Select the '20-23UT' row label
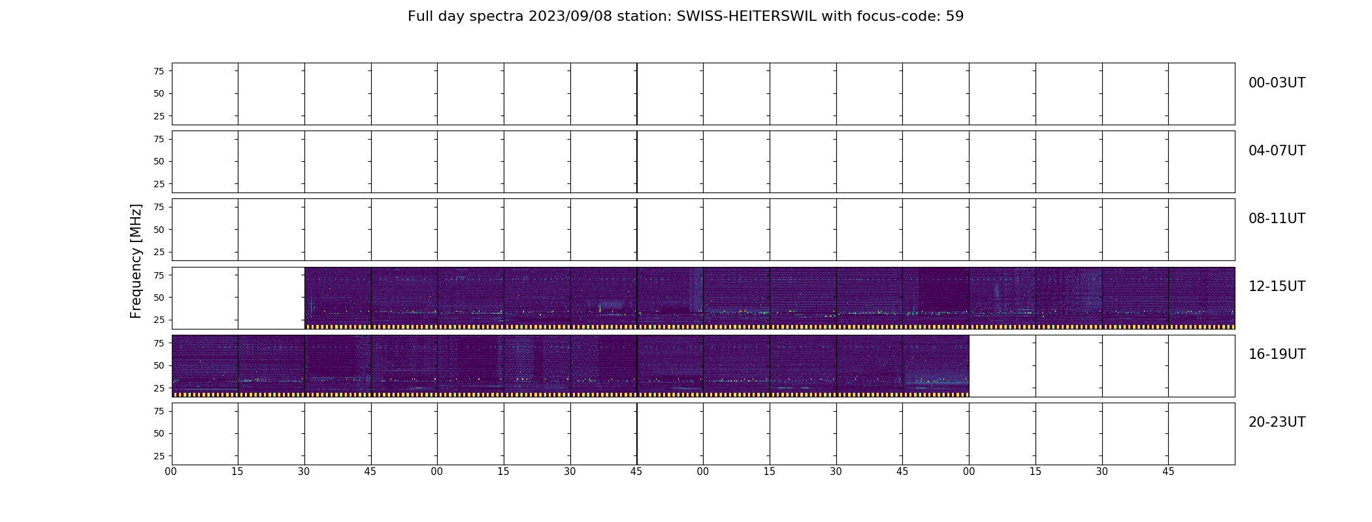 (1277, 422)
